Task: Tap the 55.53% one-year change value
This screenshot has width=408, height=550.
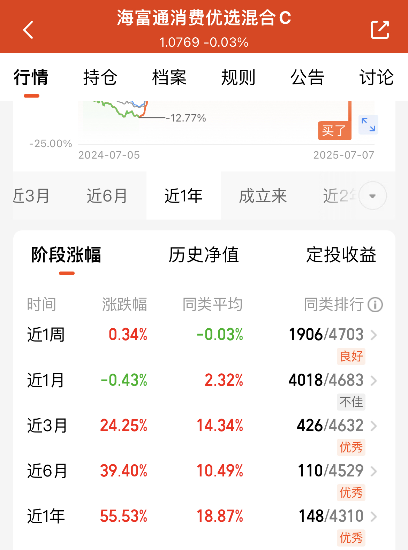Action: [x=124, y=516]
